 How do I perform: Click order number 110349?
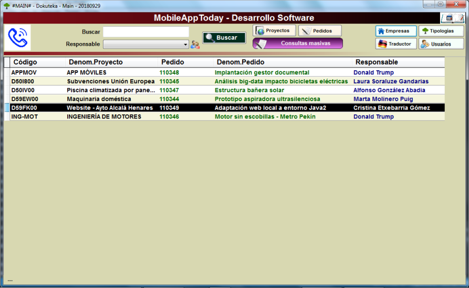[x=169, y=108]
